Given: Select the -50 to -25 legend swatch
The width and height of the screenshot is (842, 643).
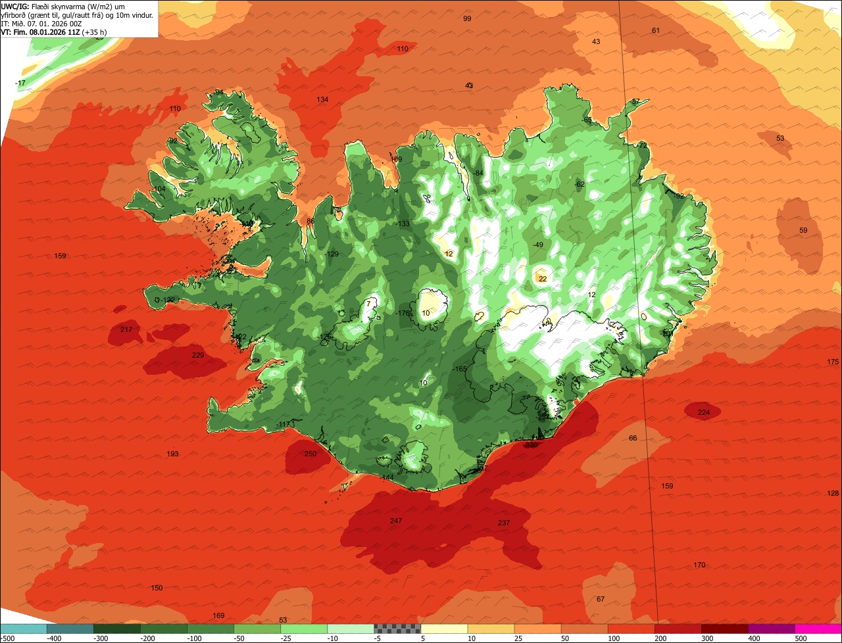Looking at the screenshot, I should click(x=257, y=629).
